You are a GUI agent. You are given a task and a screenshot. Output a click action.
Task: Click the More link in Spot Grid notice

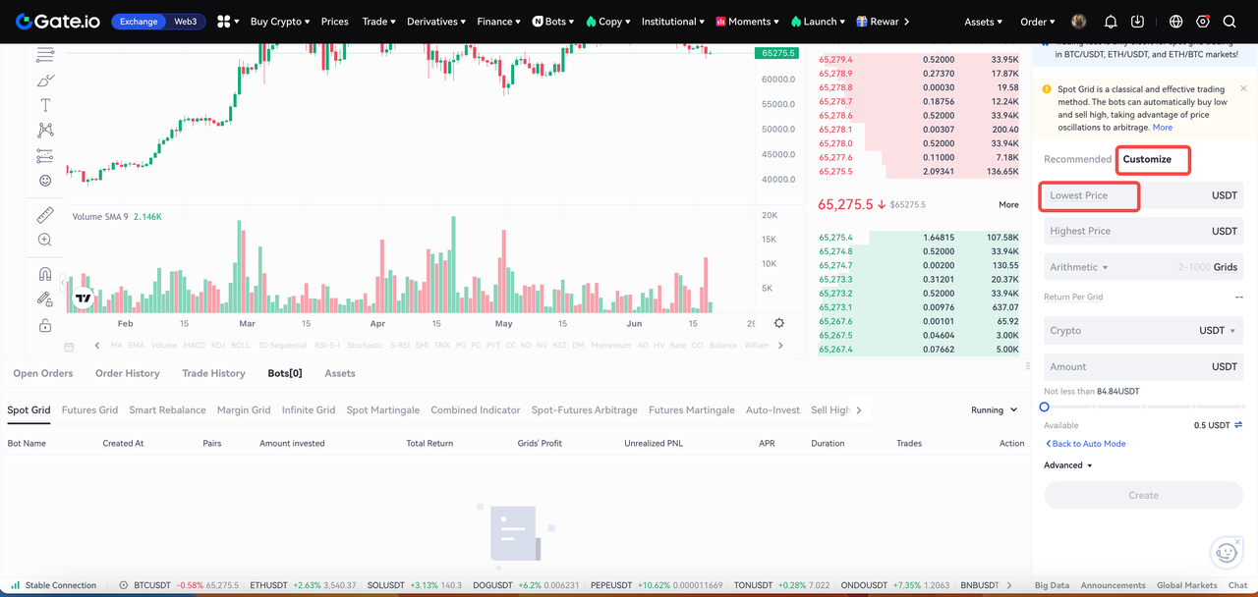coord(1163,128)
